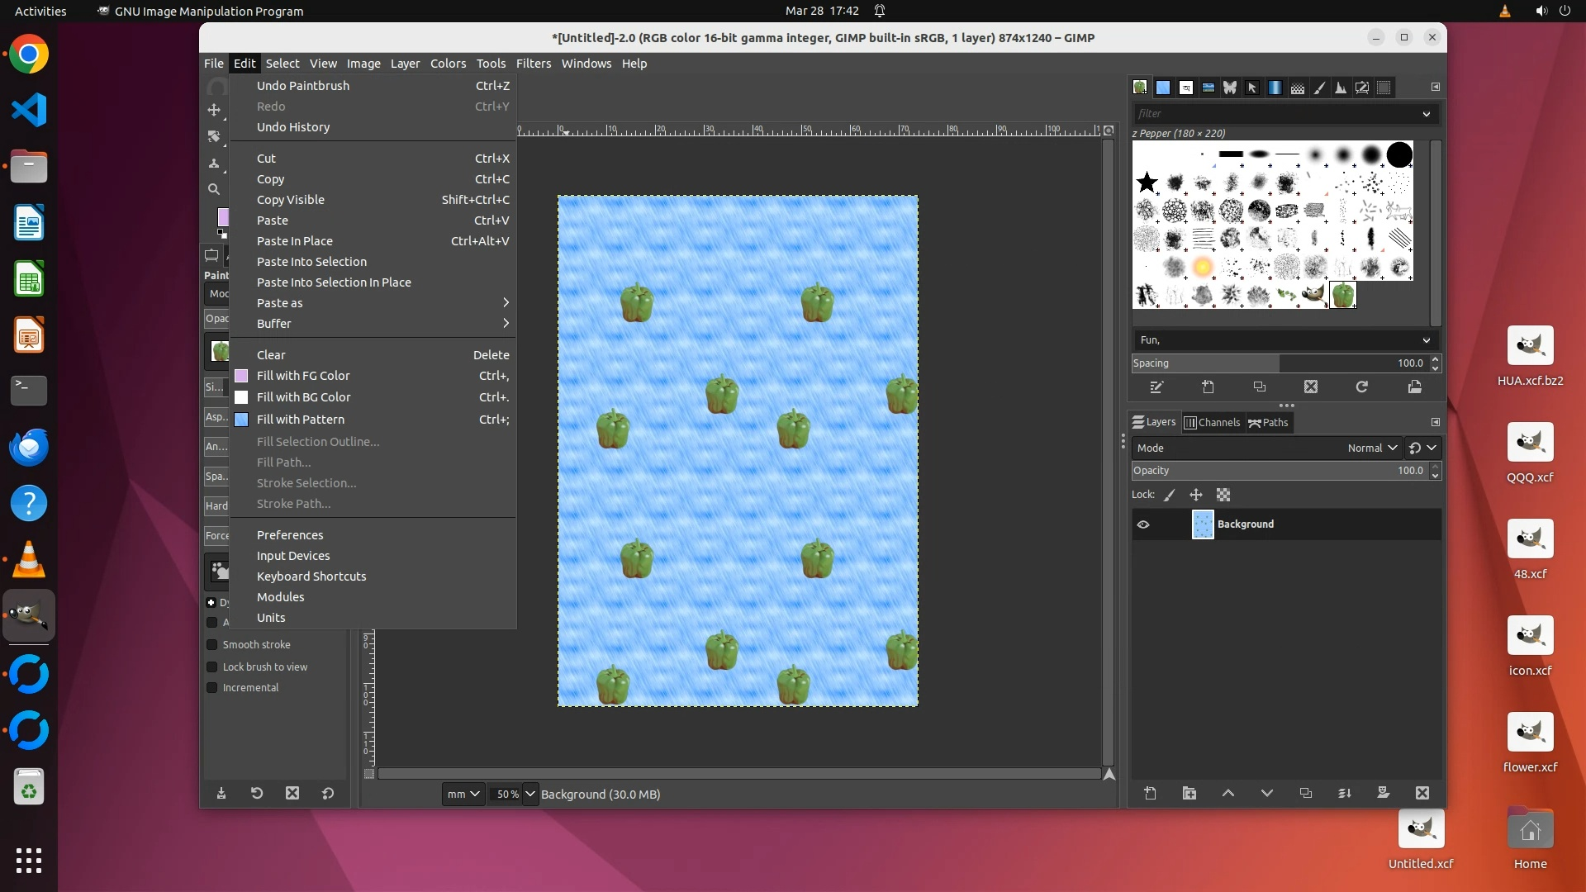The width and height of the screenshot is (1586, 892).
Task: Click the duplicate layer icon
Action: click(x=1305, y=793)
